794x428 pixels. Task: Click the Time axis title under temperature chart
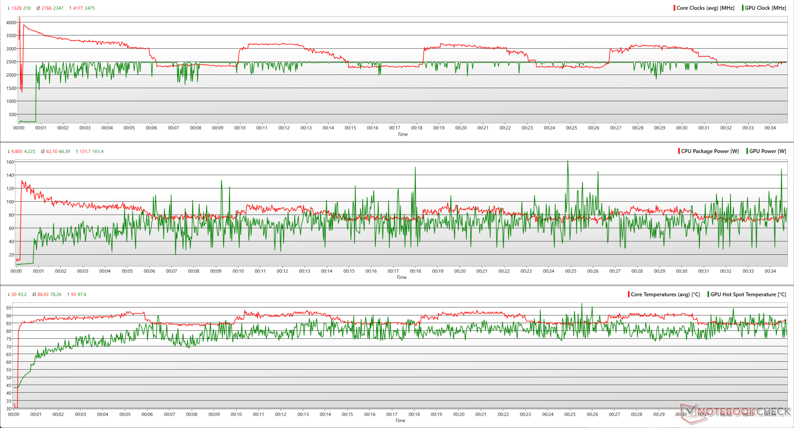(x=400, y=421)
